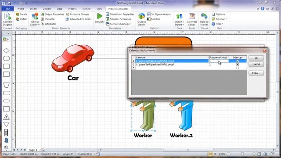Click the horizontal scrollbar thumb
The height and width of the screenshot is (158, 281).
188,150
